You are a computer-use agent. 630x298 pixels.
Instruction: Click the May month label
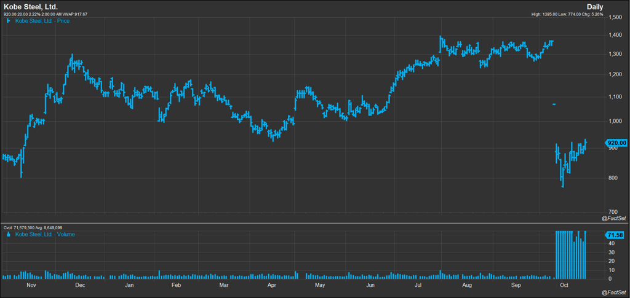(320, 286)
